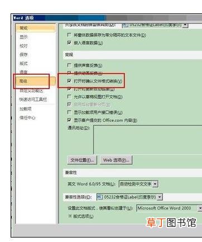
Task: Open the 兼容性选项 document dropdown
Action: (x=160, y=197)
